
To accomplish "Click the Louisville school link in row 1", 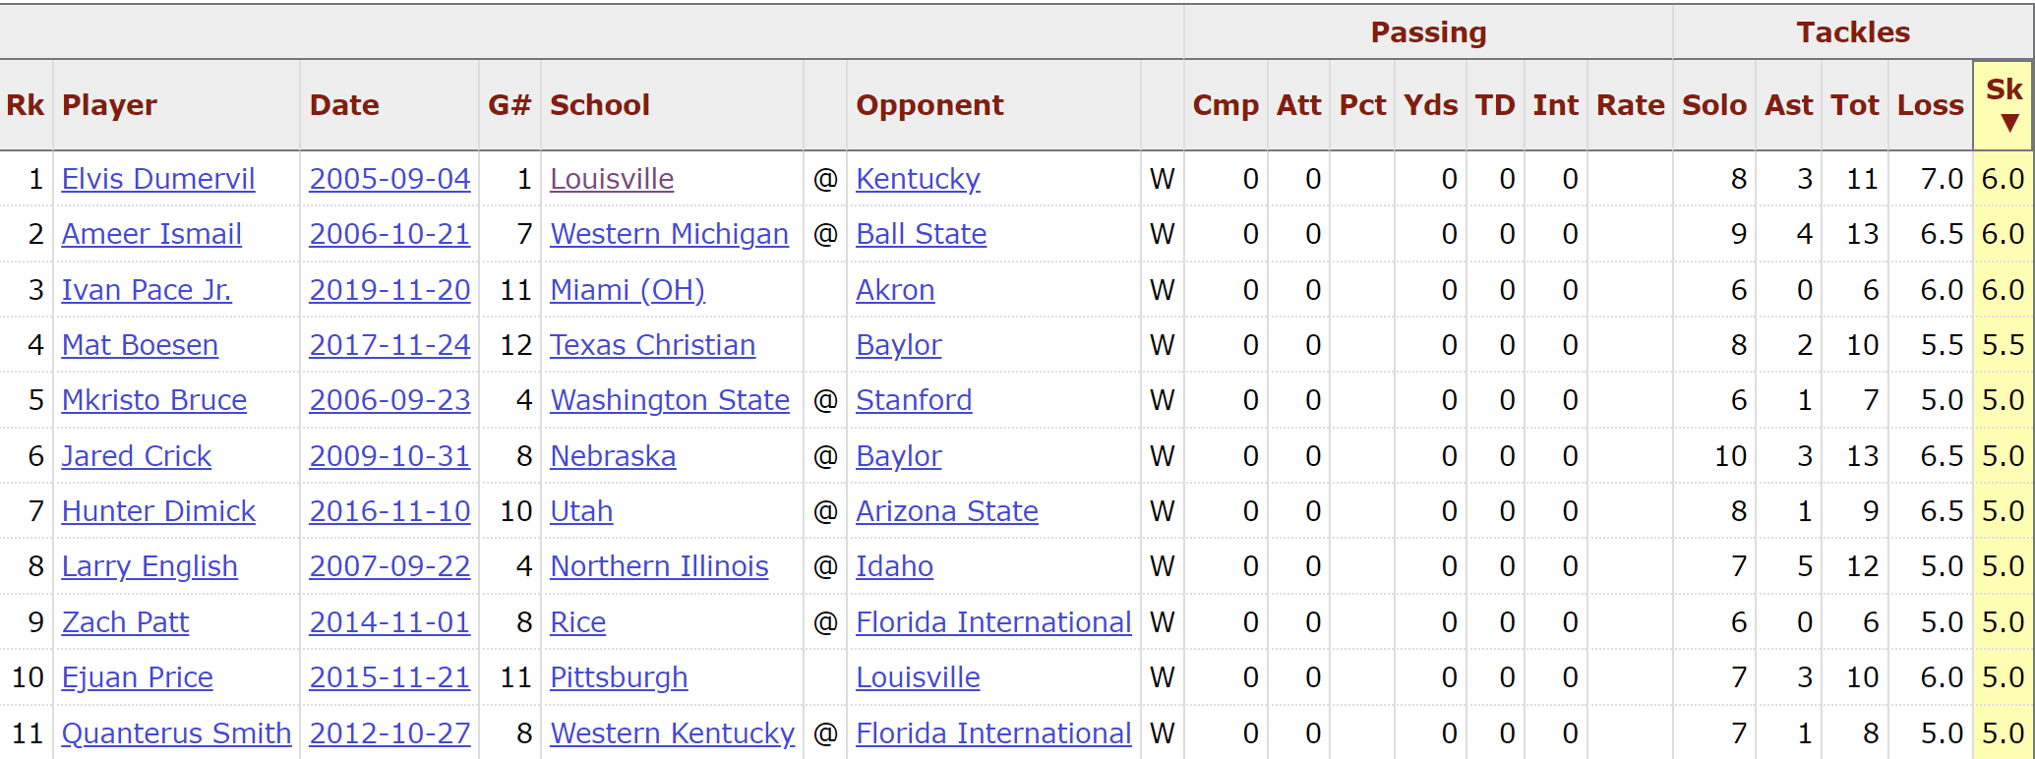I will (x=612, y=179).
